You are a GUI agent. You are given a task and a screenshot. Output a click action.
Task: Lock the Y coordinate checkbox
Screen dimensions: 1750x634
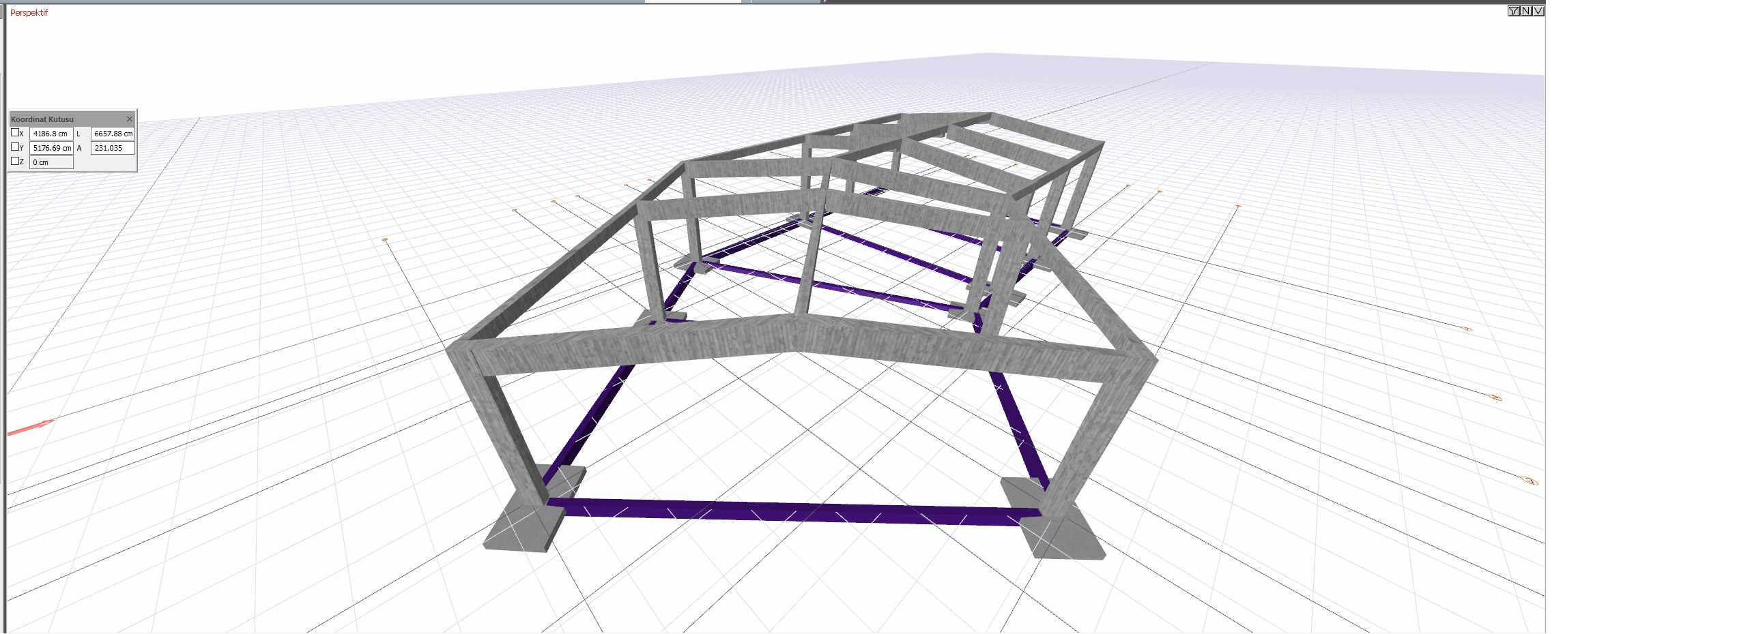coord(15,147)
